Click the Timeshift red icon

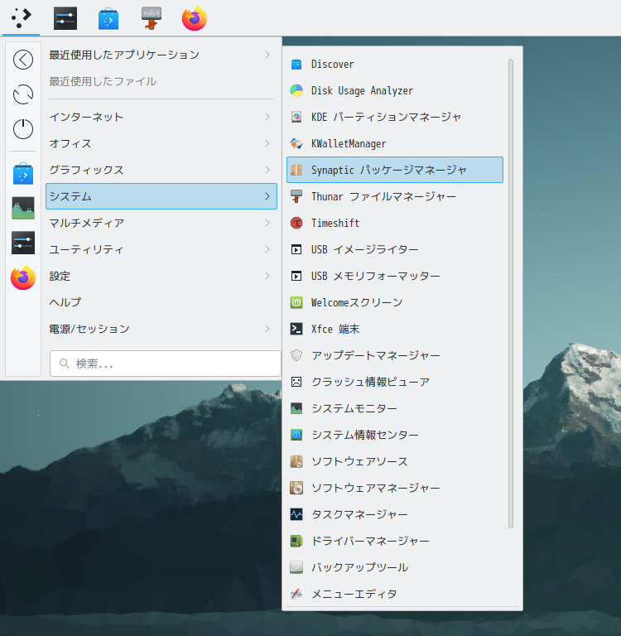(x=296, y=223)
